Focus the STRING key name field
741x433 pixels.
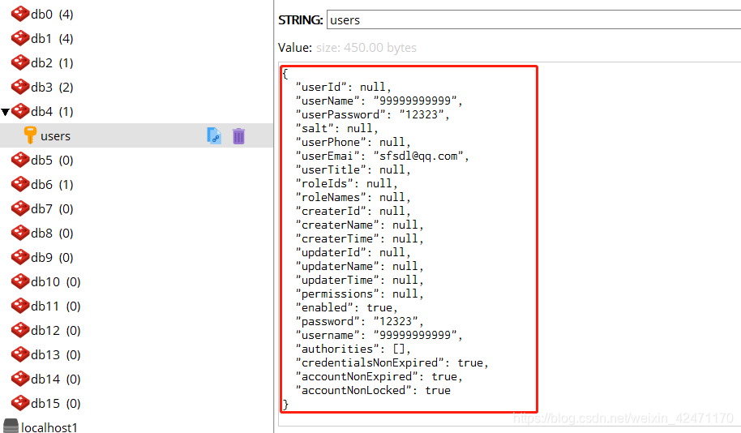pyautogui.click(x=533, y=19)
